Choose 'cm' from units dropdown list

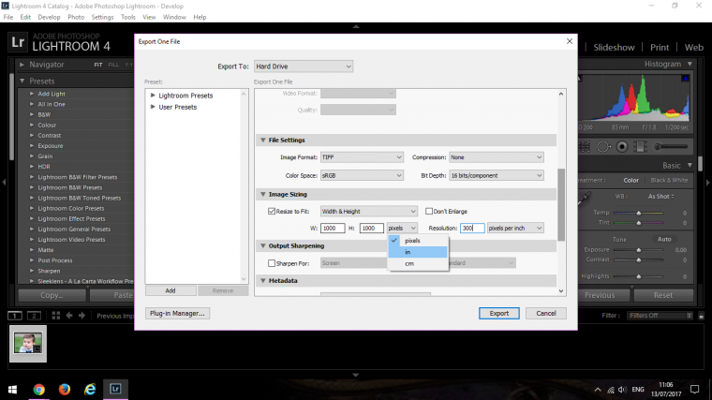coord(418,263)
